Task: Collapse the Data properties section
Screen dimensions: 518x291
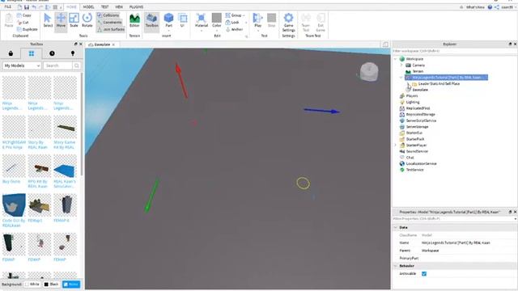Action: click(396, 228)
